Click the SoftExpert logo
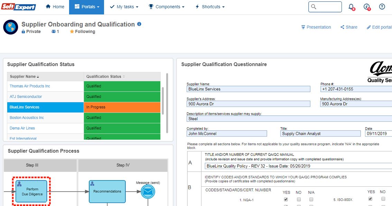This screenshot has height=206, width=392. (x=19, y=7)
